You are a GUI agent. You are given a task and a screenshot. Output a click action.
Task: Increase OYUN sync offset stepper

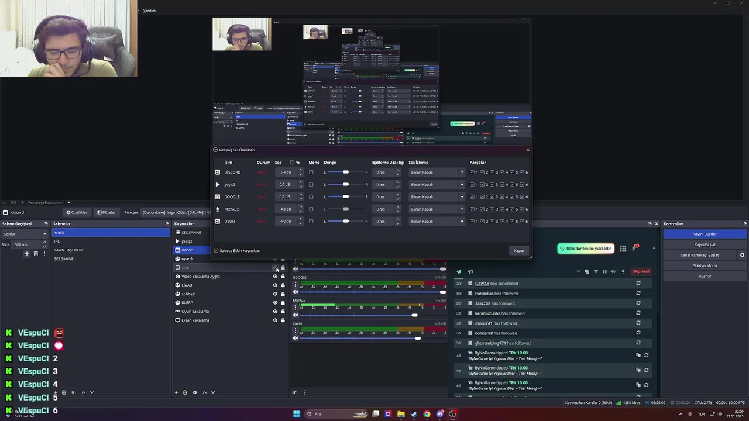click(x=398, y=219)
